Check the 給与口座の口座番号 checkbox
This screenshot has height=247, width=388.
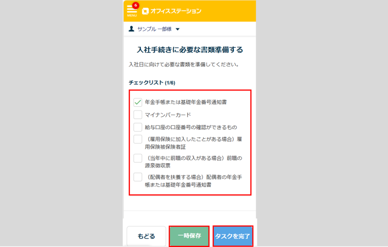pos(138,127)
